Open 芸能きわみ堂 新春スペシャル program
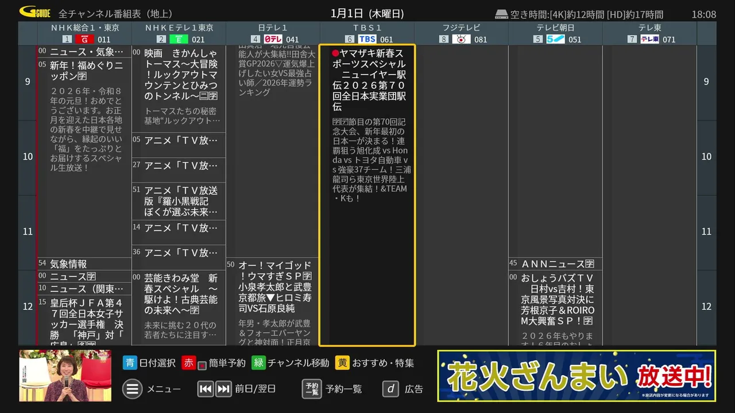This screenshot has width=735, height=413. [179, 308]
